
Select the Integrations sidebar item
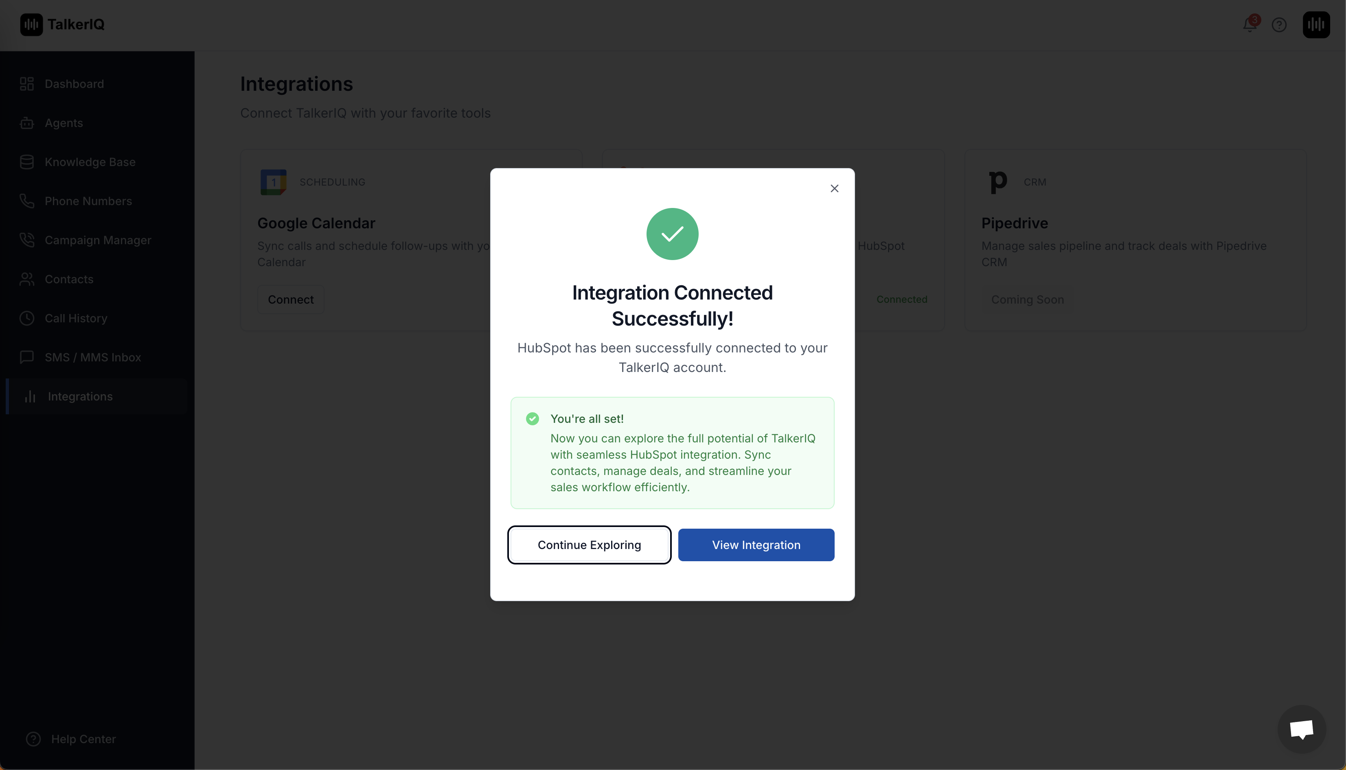80,396
